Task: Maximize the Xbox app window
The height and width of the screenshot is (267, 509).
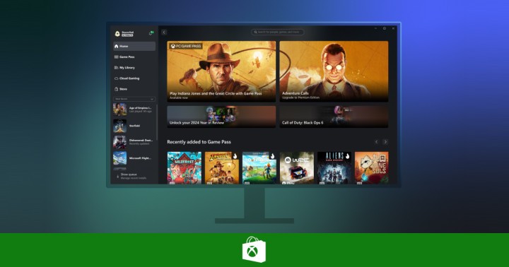Action: (385, 28)
